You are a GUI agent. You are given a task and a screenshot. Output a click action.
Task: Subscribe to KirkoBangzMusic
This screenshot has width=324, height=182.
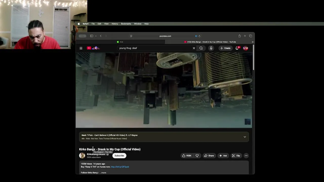(119, 156)
